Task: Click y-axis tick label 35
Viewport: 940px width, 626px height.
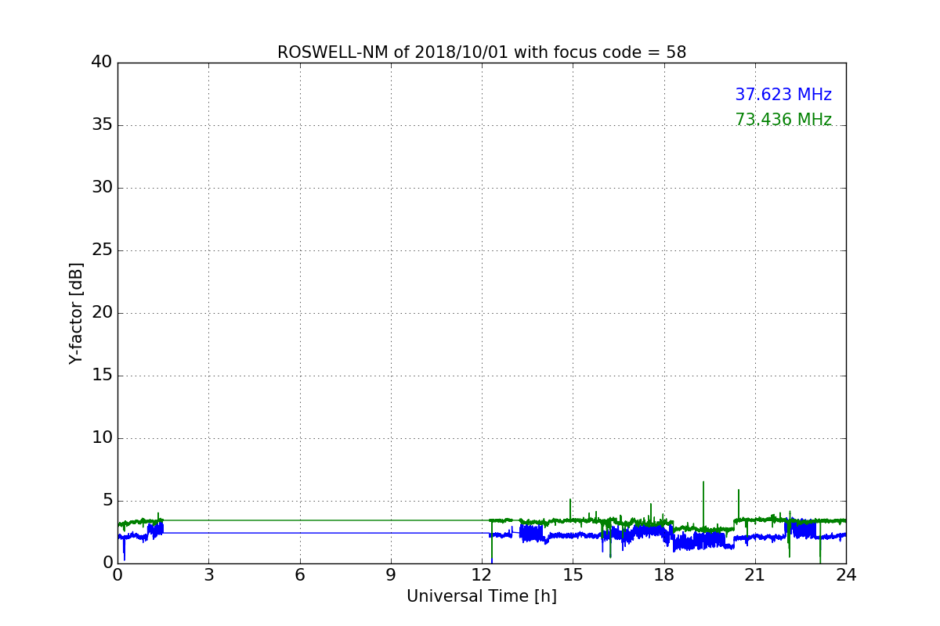Action: (102, 125)
